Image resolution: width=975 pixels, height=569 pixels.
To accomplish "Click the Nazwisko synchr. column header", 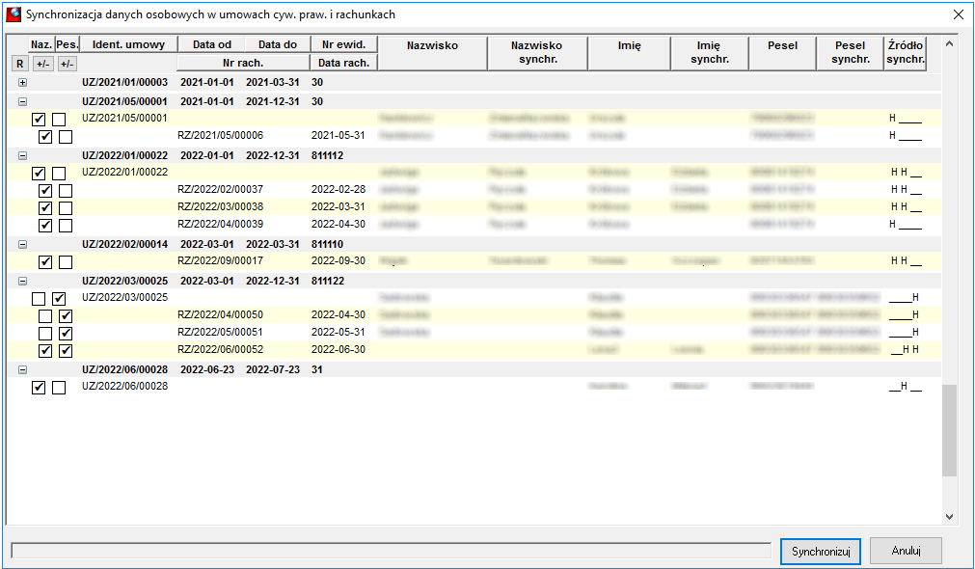I will pos(537,53).
